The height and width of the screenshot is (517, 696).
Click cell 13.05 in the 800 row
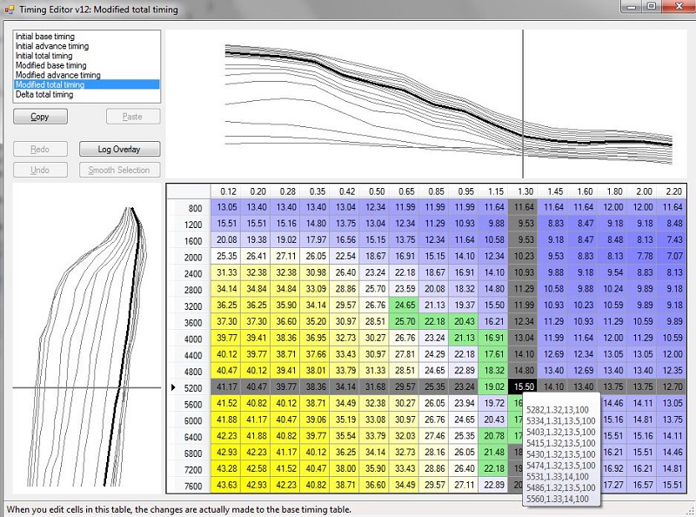coord(228,207)
